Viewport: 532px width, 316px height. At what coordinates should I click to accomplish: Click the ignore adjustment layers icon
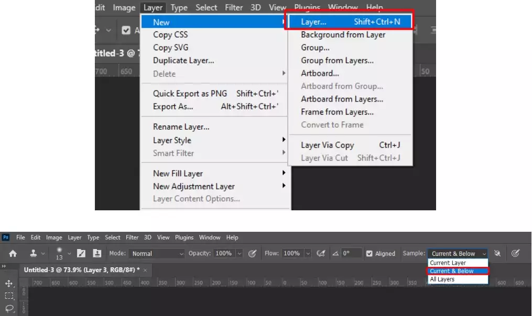[x=497, y=253]
